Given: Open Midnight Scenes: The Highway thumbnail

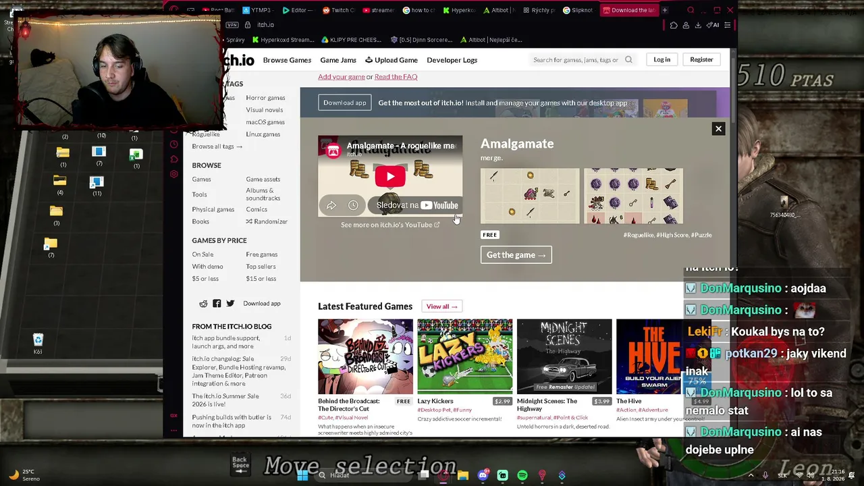Looking at the screenshot, I should coord(564,356).
